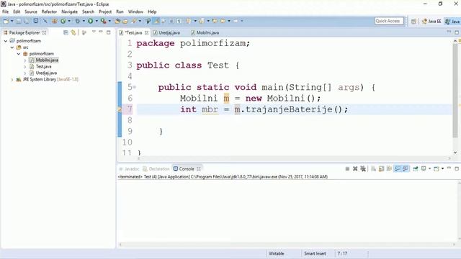Open the File menu

(x=5, y=12)
